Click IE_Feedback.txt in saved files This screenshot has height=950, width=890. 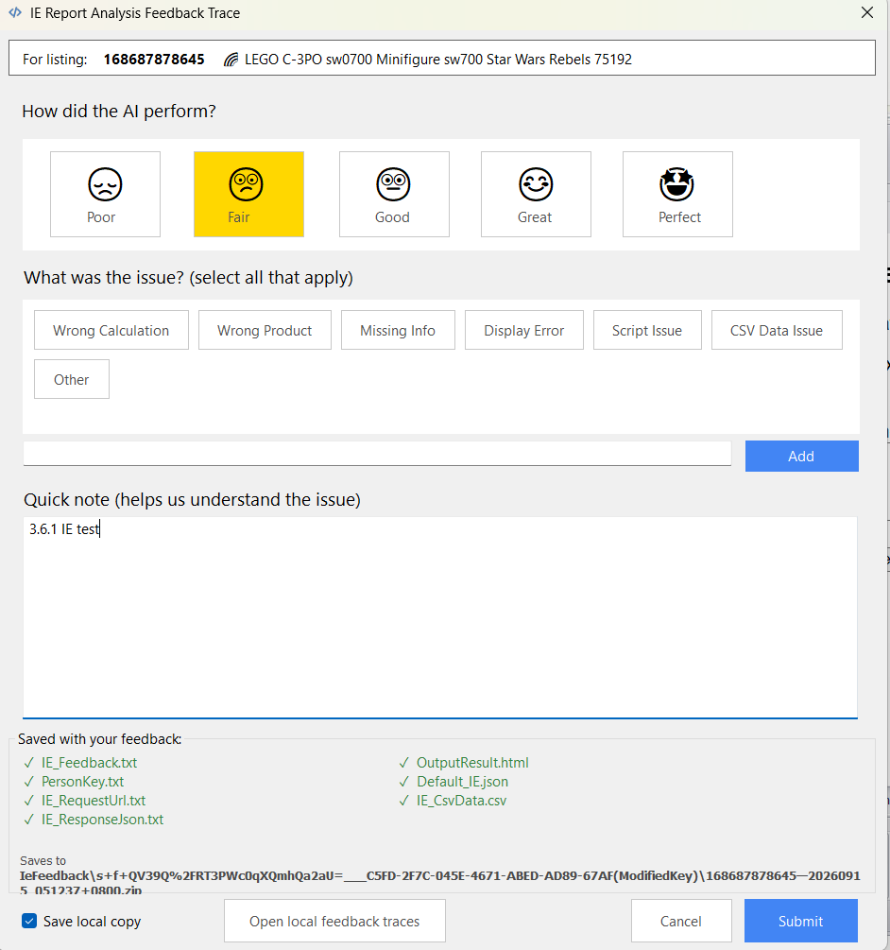89,762
